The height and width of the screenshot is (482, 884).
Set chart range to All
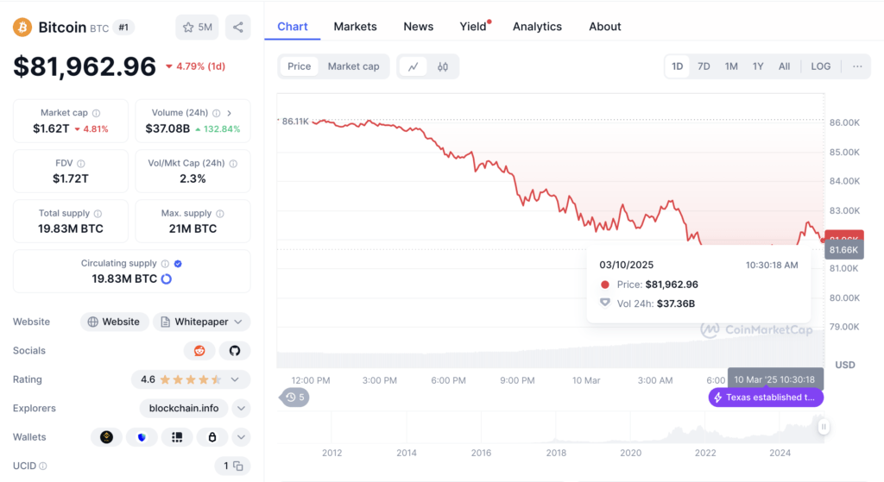point(784,66)
